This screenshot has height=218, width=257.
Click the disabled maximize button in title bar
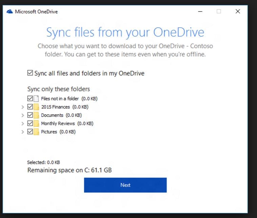click(219, 11)
